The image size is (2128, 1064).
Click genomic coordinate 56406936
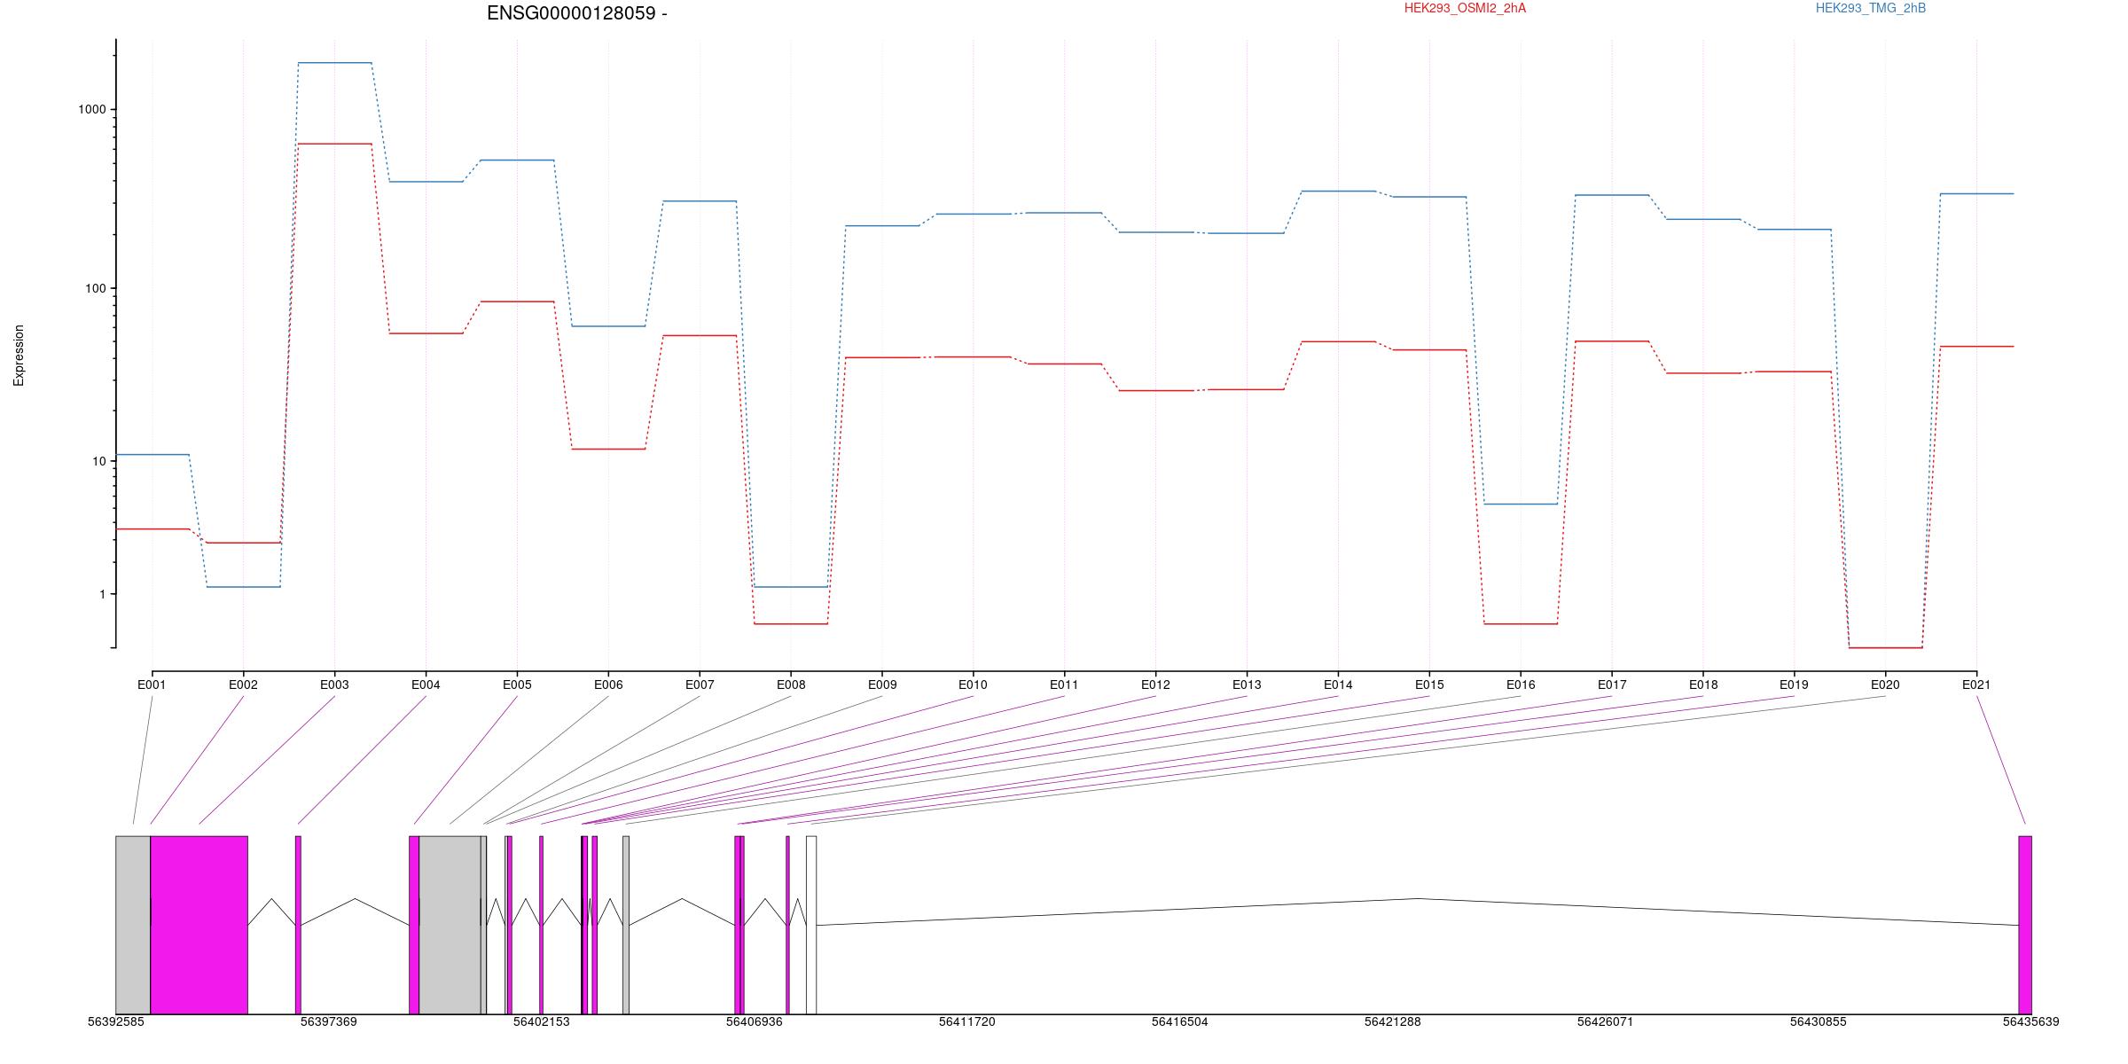pos(755,1021)
